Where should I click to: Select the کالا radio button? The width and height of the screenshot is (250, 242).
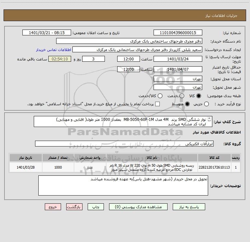(x=199, y=96)
